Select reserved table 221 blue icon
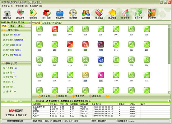Viewport: 172px width, 124px height. click(x=101, y=60)
